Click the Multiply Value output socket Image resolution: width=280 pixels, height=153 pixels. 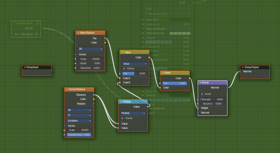pyautogui.click(x=148, y=107)
